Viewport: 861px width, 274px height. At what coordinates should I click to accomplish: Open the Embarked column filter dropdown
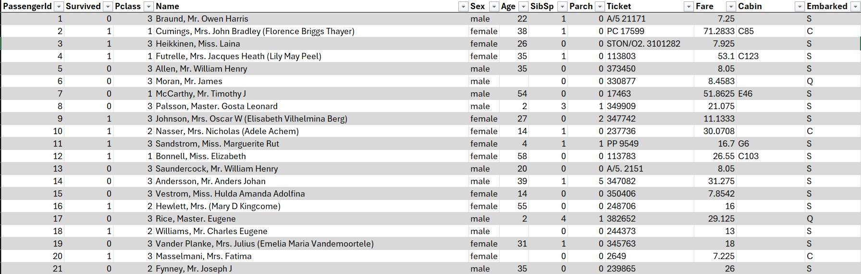pos(855,6)
